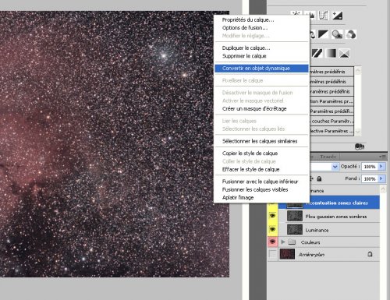
Task: Add a Curves adjustment layer
Action: click(324, 16)
